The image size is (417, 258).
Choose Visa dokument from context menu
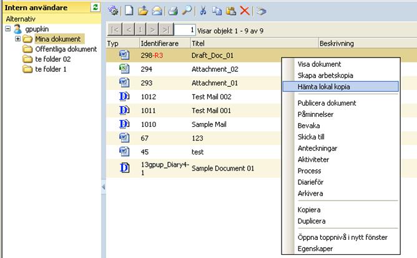pos(319,64)
